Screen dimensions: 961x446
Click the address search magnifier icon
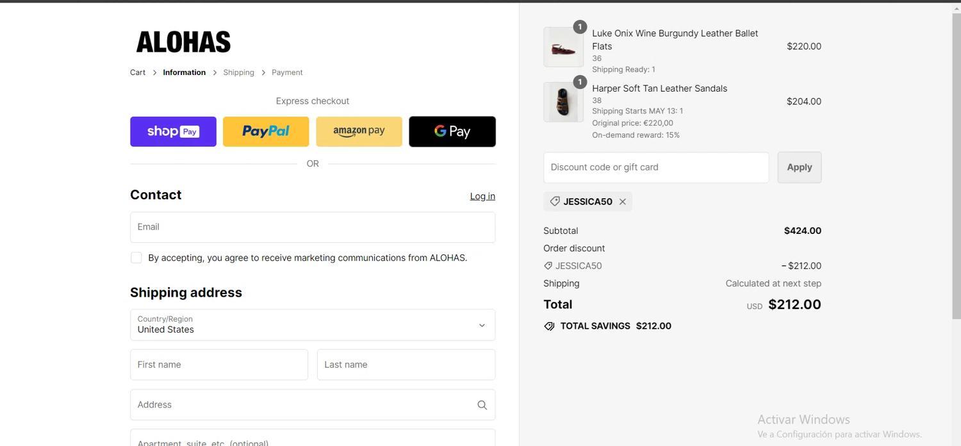pos(482,405)
